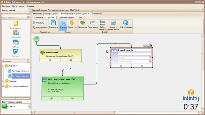Viewport: 205px width, 115px height.
Task: Switch to the Основные tab
Action: coord(38,18)
